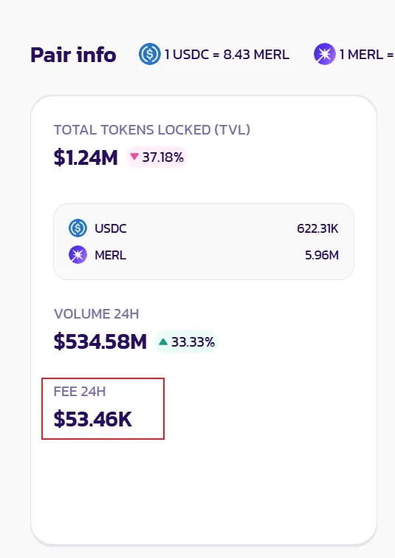
Task: Select the USDC token name in the list
Action: tap(111, 228)
